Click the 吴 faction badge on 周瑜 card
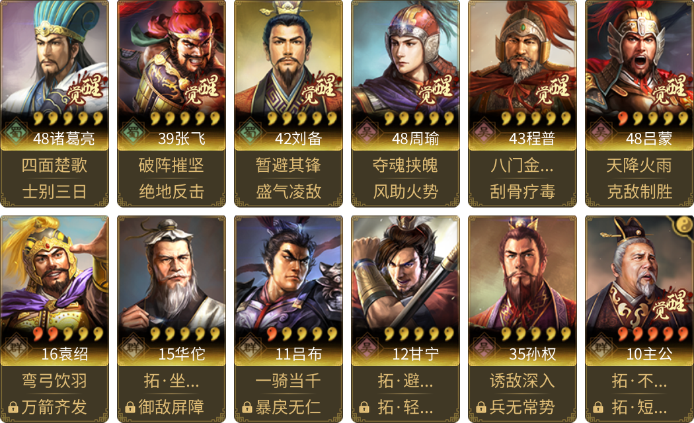 coord(367,132)
